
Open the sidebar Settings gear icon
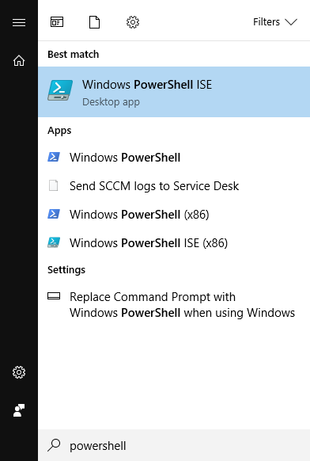pyautogui.click(x=19, y=372)
